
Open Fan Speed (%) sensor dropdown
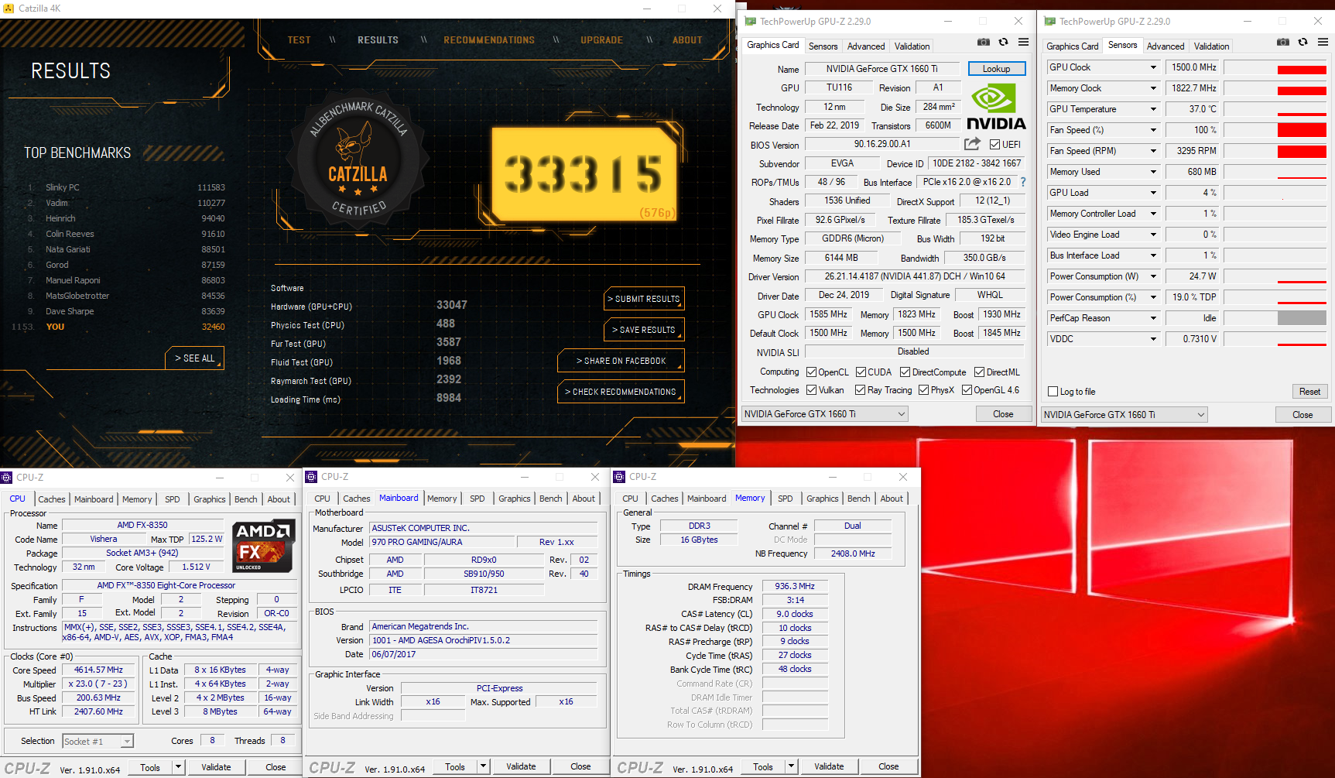click(x=1153, y=130)
